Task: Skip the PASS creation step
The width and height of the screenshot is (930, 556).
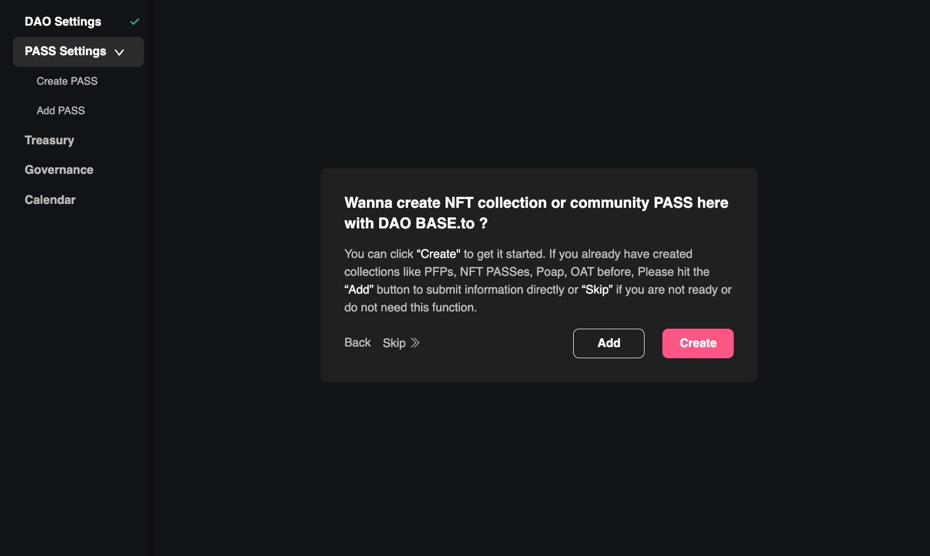Action: (x=394, y=343)
